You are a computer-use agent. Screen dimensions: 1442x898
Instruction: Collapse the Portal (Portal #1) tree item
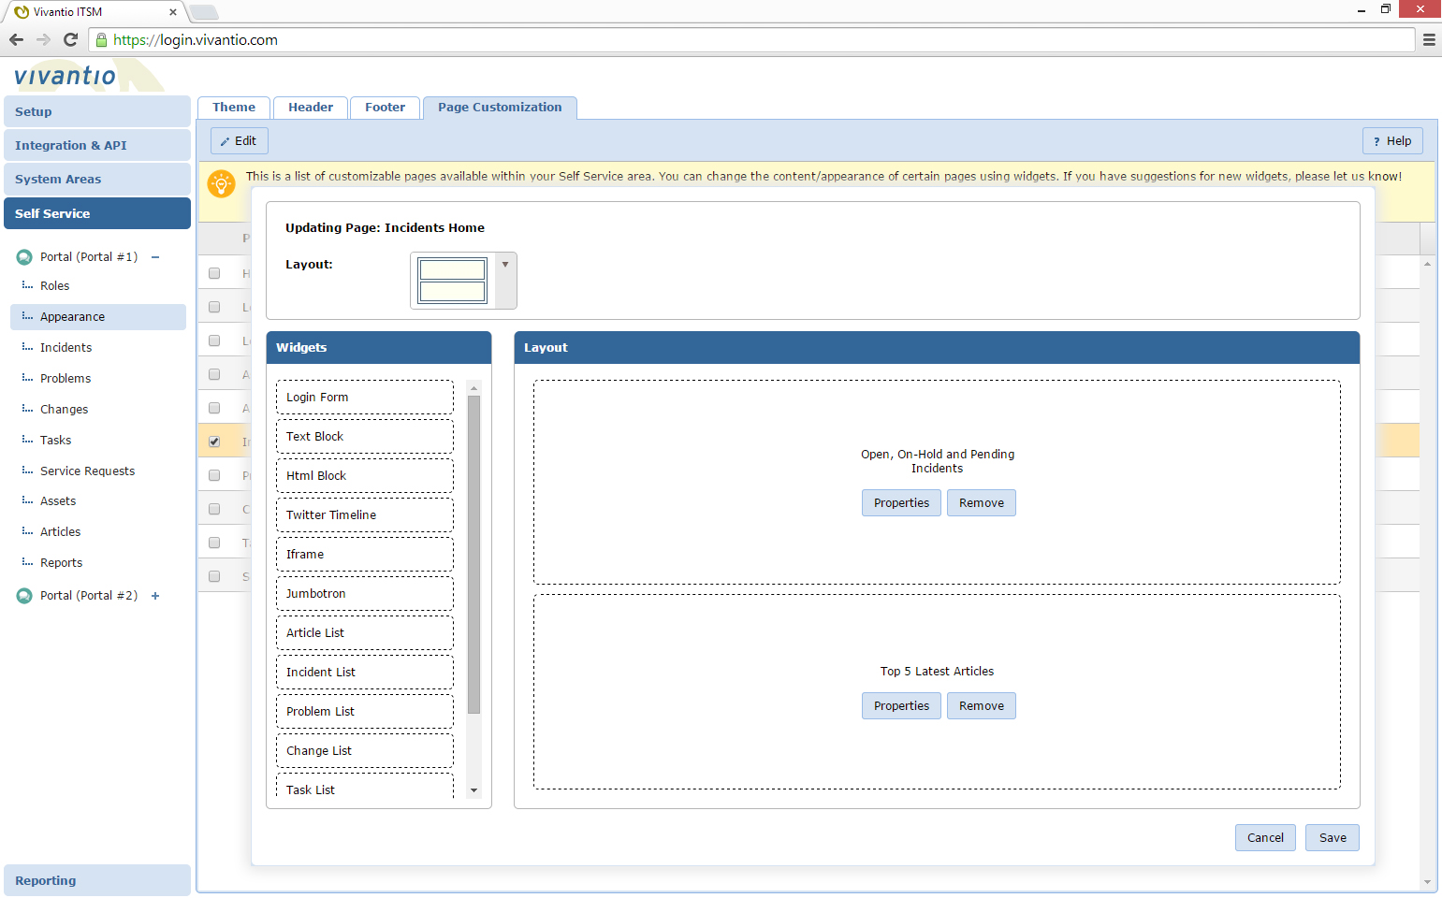155,256
